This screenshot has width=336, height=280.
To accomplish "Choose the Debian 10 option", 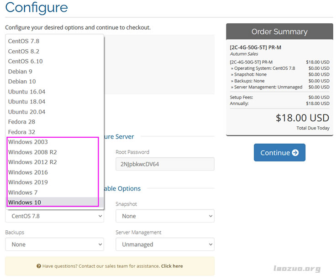I will pos(22,81).
